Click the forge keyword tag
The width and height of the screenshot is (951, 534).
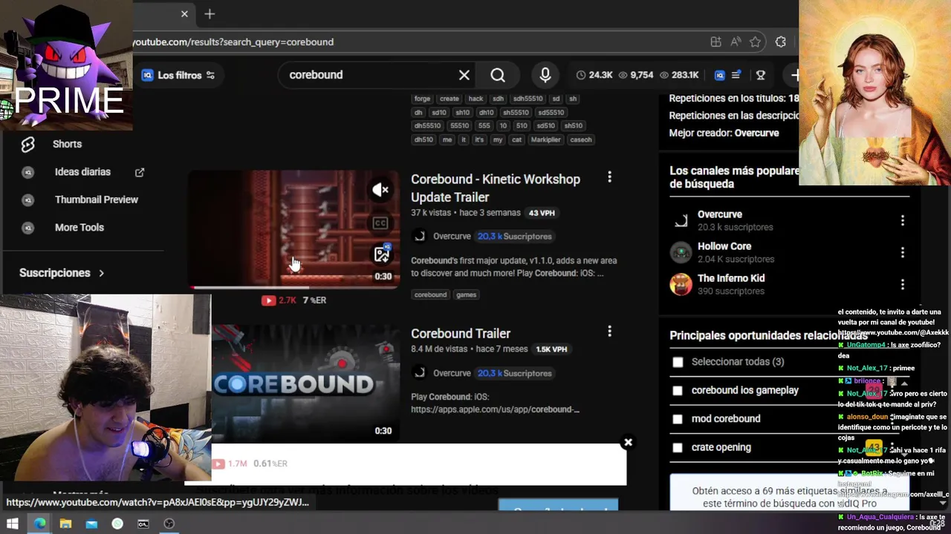[x=422, y=99]
